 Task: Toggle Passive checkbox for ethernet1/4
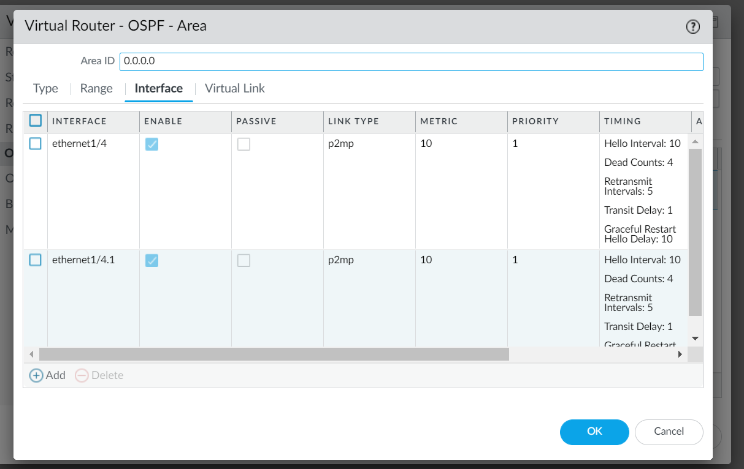pos(244,144)
